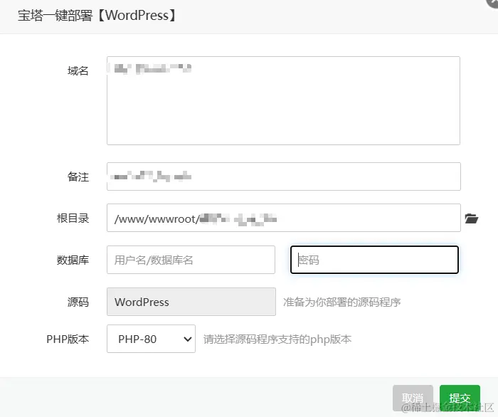The image size is (498, 417).
Task: Focus the 备注 remark input field
Action: [x=284, y=176]
